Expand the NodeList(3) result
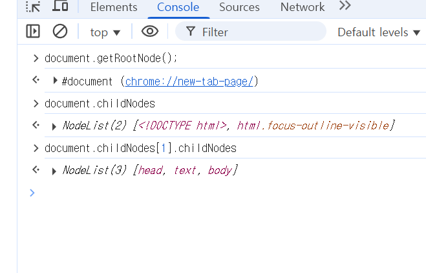The width and height of the screenshot is (426, 273). 54,171
